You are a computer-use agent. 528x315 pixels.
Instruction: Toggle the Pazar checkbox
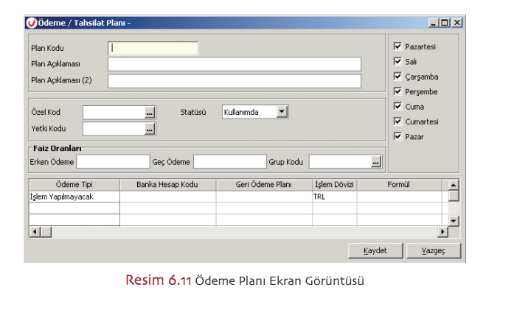coord(398,136)
